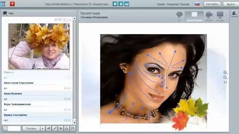Switch to the Видео camera tab
239x134 pixels.
tap(209, 16)
